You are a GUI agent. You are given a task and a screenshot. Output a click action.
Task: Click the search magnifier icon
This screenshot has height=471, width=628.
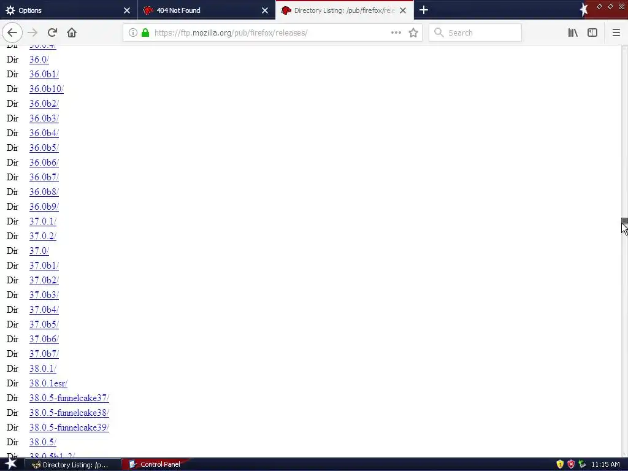[439, 33]
